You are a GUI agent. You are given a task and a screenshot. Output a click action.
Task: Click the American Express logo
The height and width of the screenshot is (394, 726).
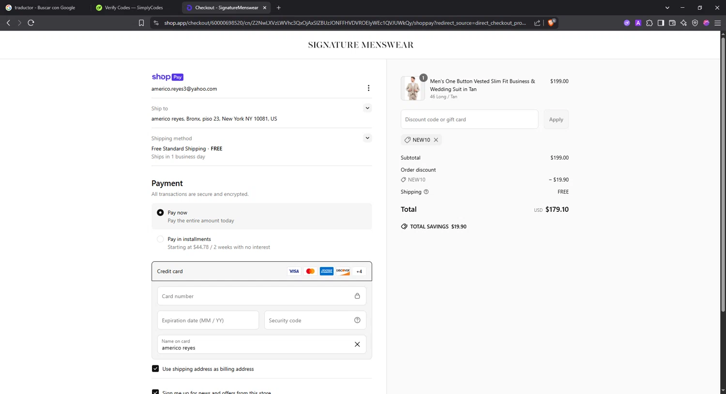pyautogui.click(x=327, y=271)
